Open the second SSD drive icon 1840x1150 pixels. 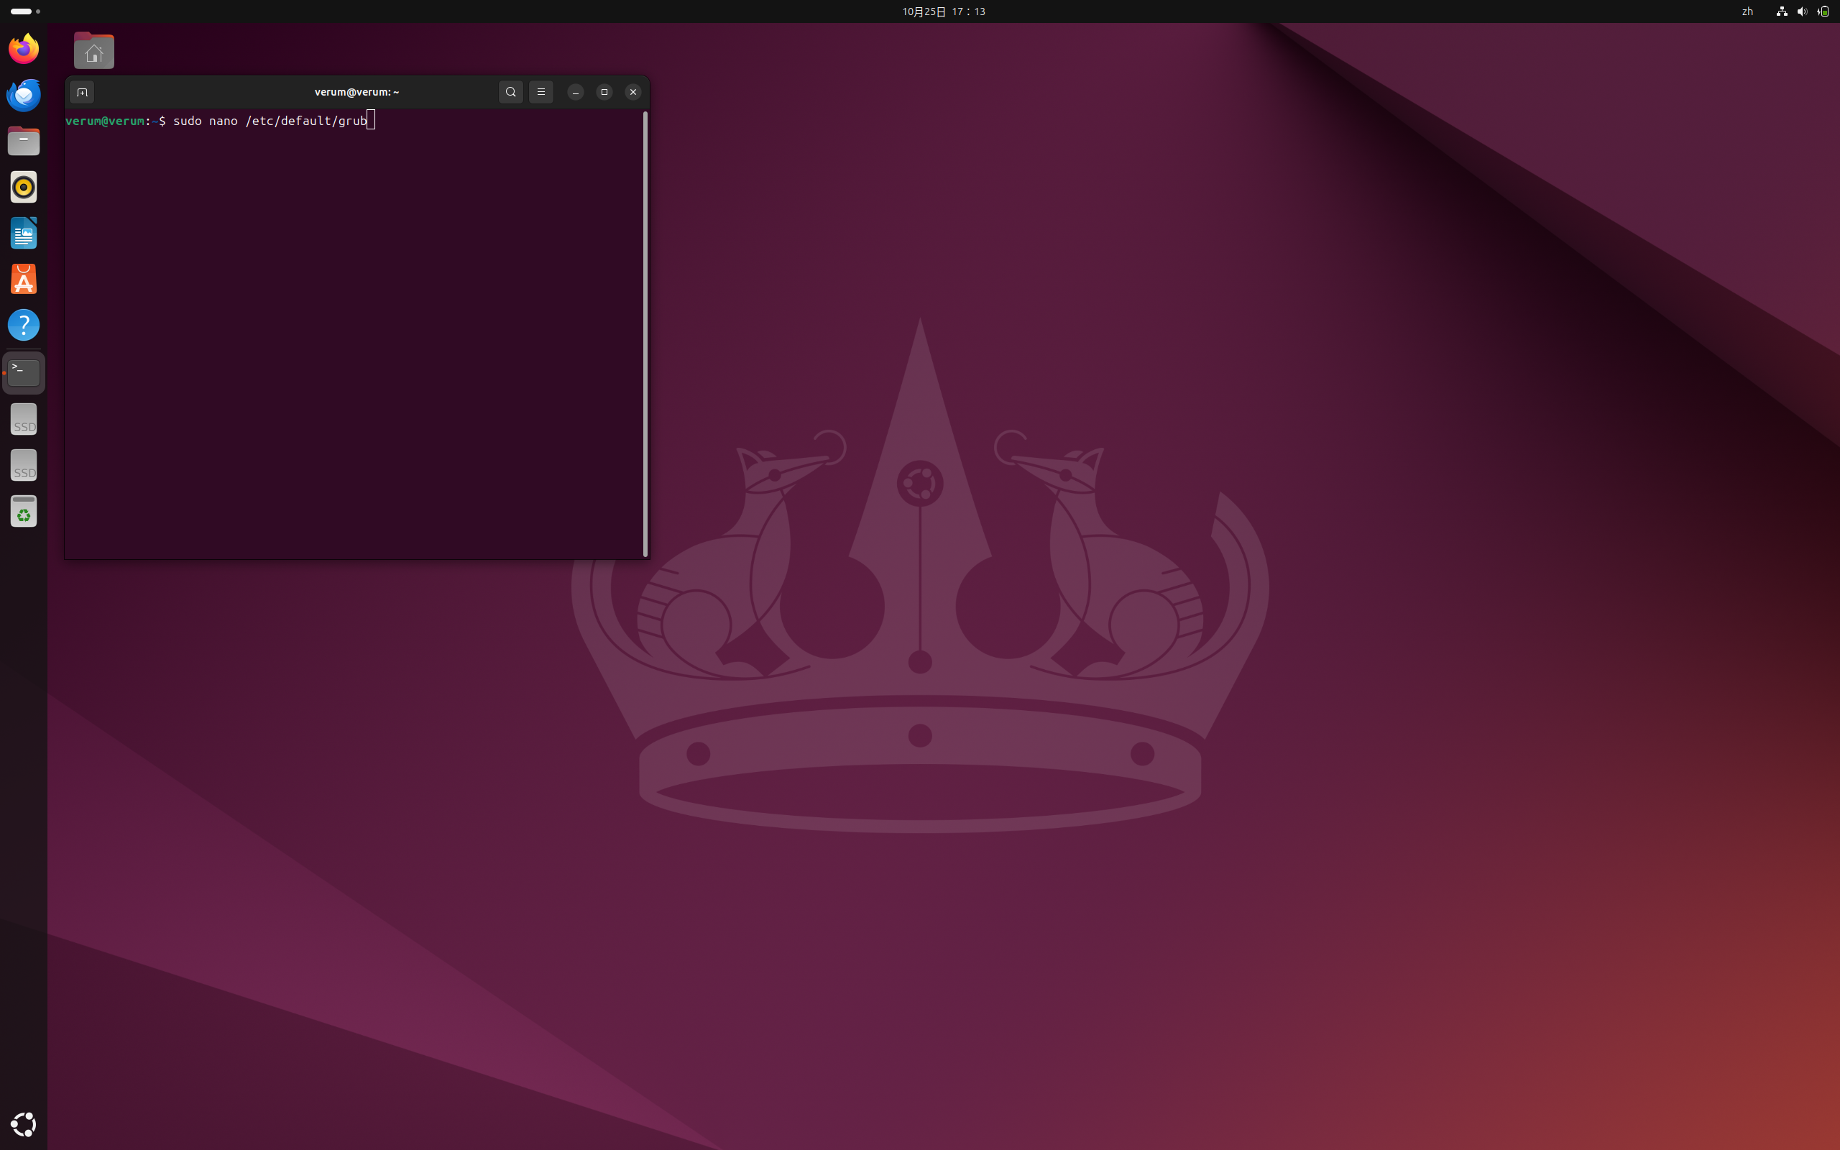click(24, 465)
